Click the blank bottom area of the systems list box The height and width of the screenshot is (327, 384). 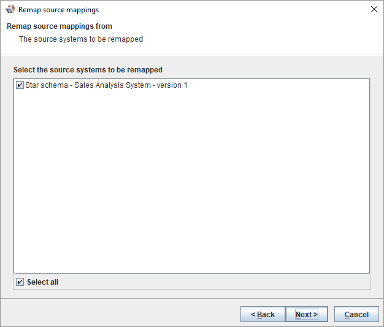191,261
